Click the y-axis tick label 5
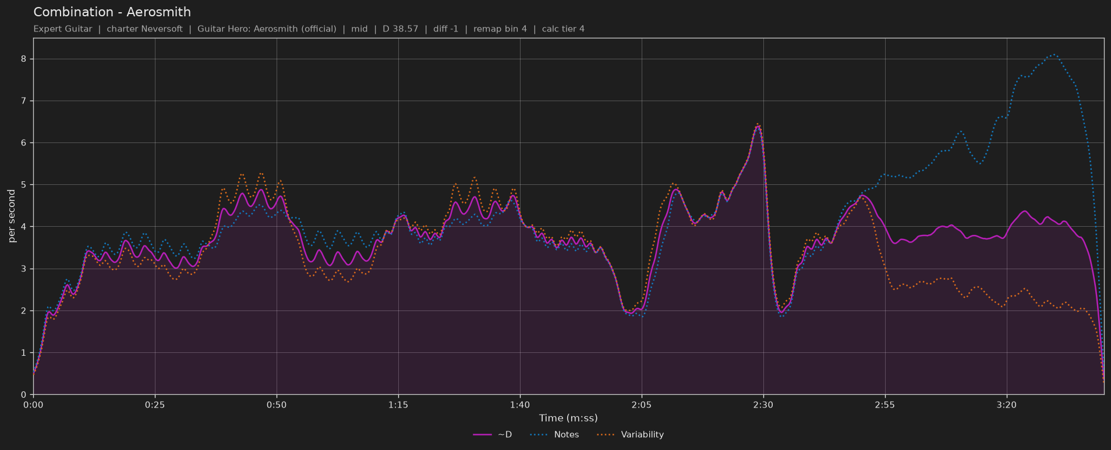Viewport: 1111px width, 450px height. (24, 185)
